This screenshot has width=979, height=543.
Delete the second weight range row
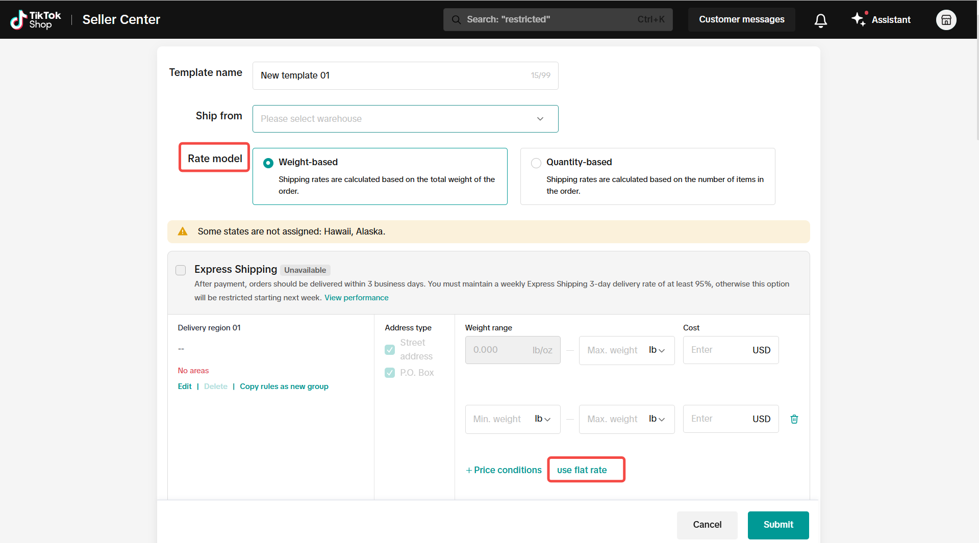click(x=794, y=419)
